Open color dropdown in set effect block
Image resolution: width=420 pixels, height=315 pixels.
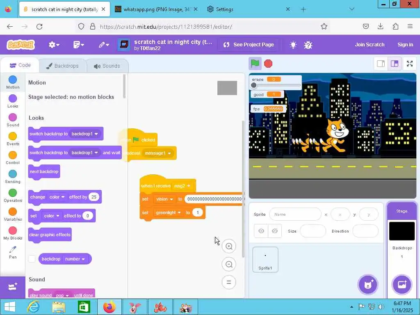point(52,216)
